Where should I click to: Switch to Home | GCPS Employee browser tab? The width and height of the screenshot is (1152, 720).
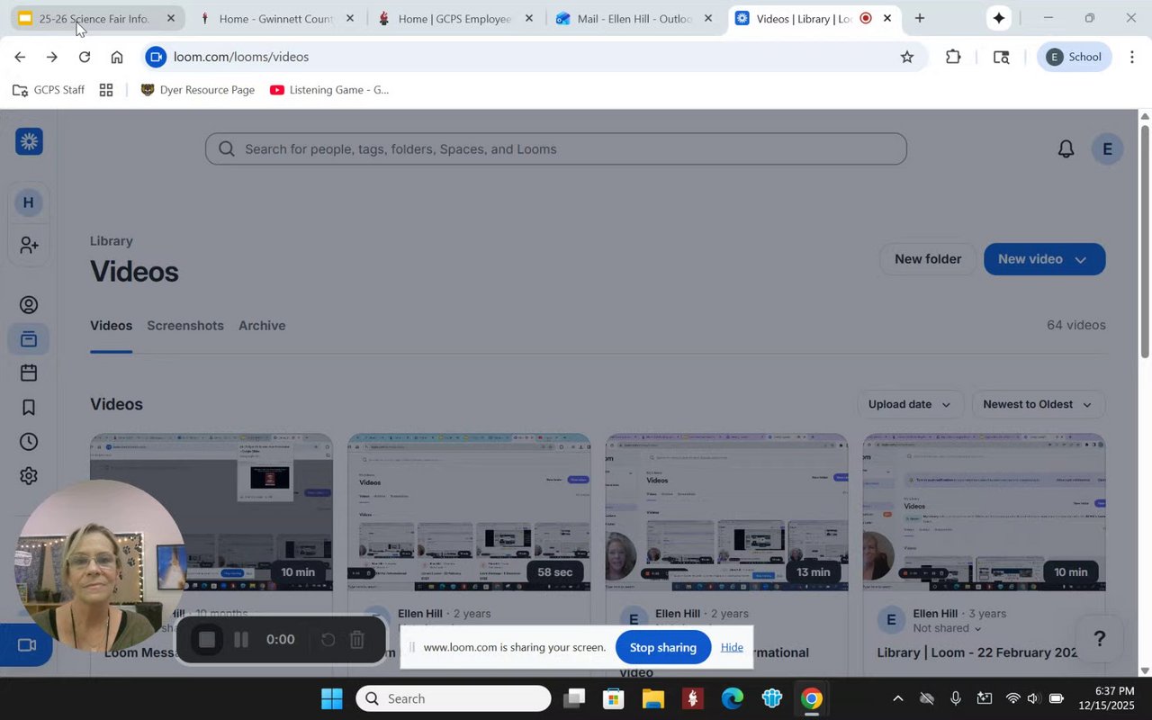(455, 18)
